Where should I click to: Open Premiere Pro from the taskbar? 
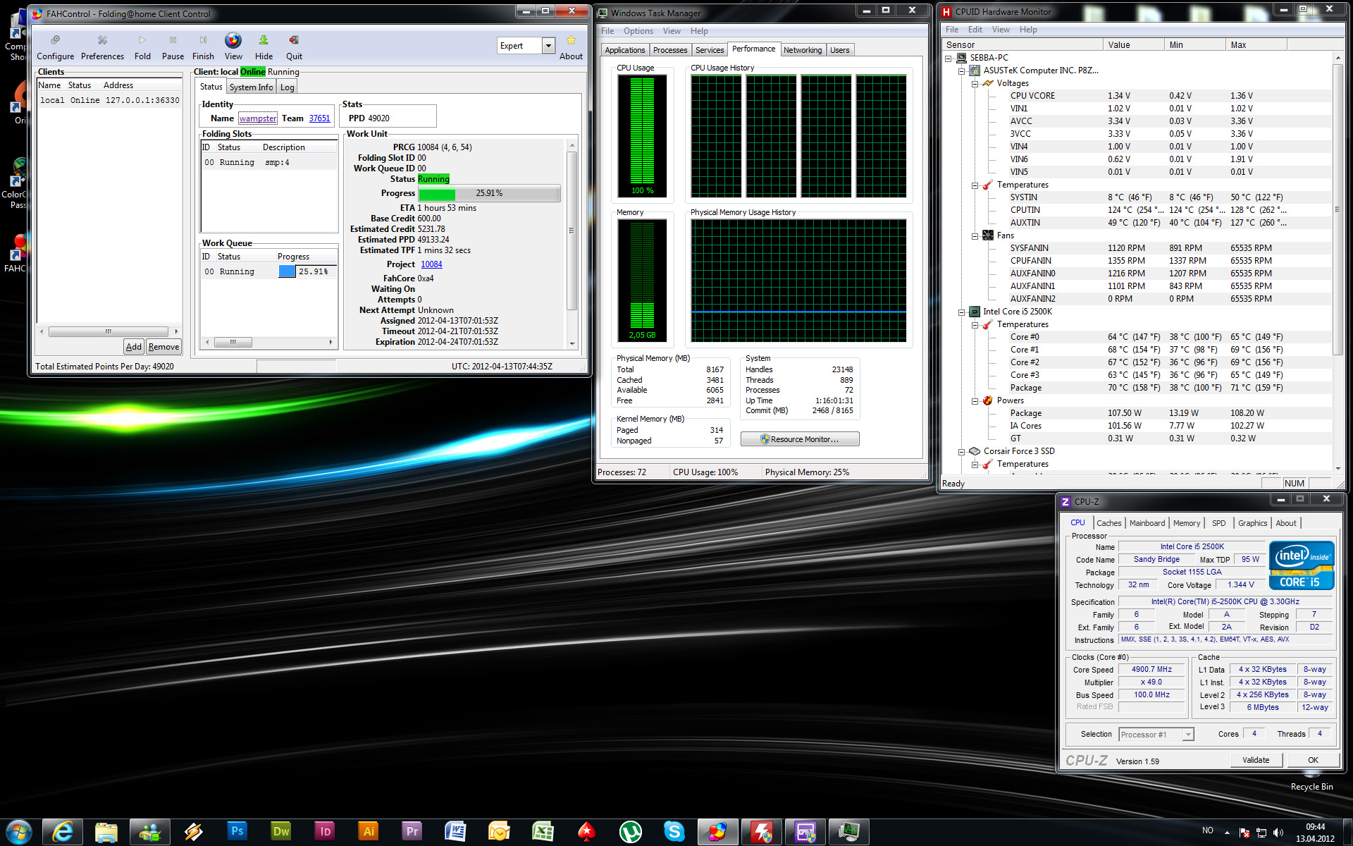412,832
